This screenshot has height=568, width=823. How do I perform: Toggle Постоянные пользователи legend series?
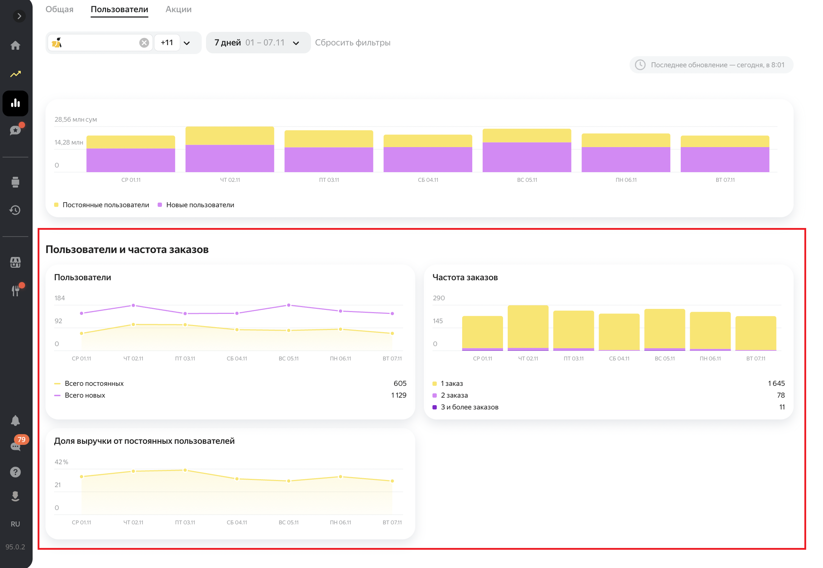click(x=105, y=205)
